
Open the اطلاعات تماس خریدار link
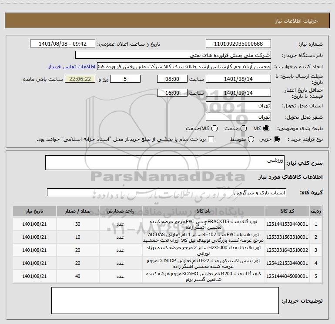click(x=72, y=67)
